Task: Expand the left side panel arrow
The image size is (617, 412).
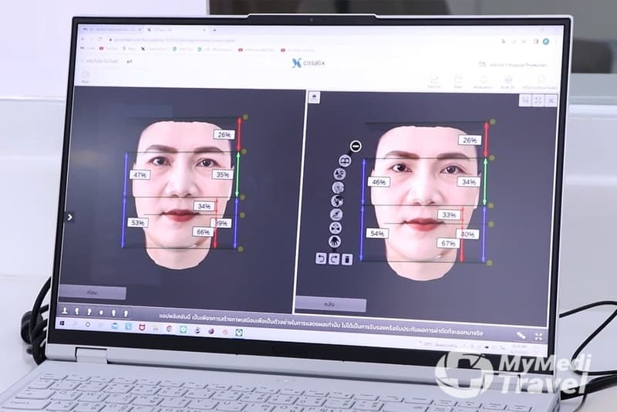Action: click(70, 217)
